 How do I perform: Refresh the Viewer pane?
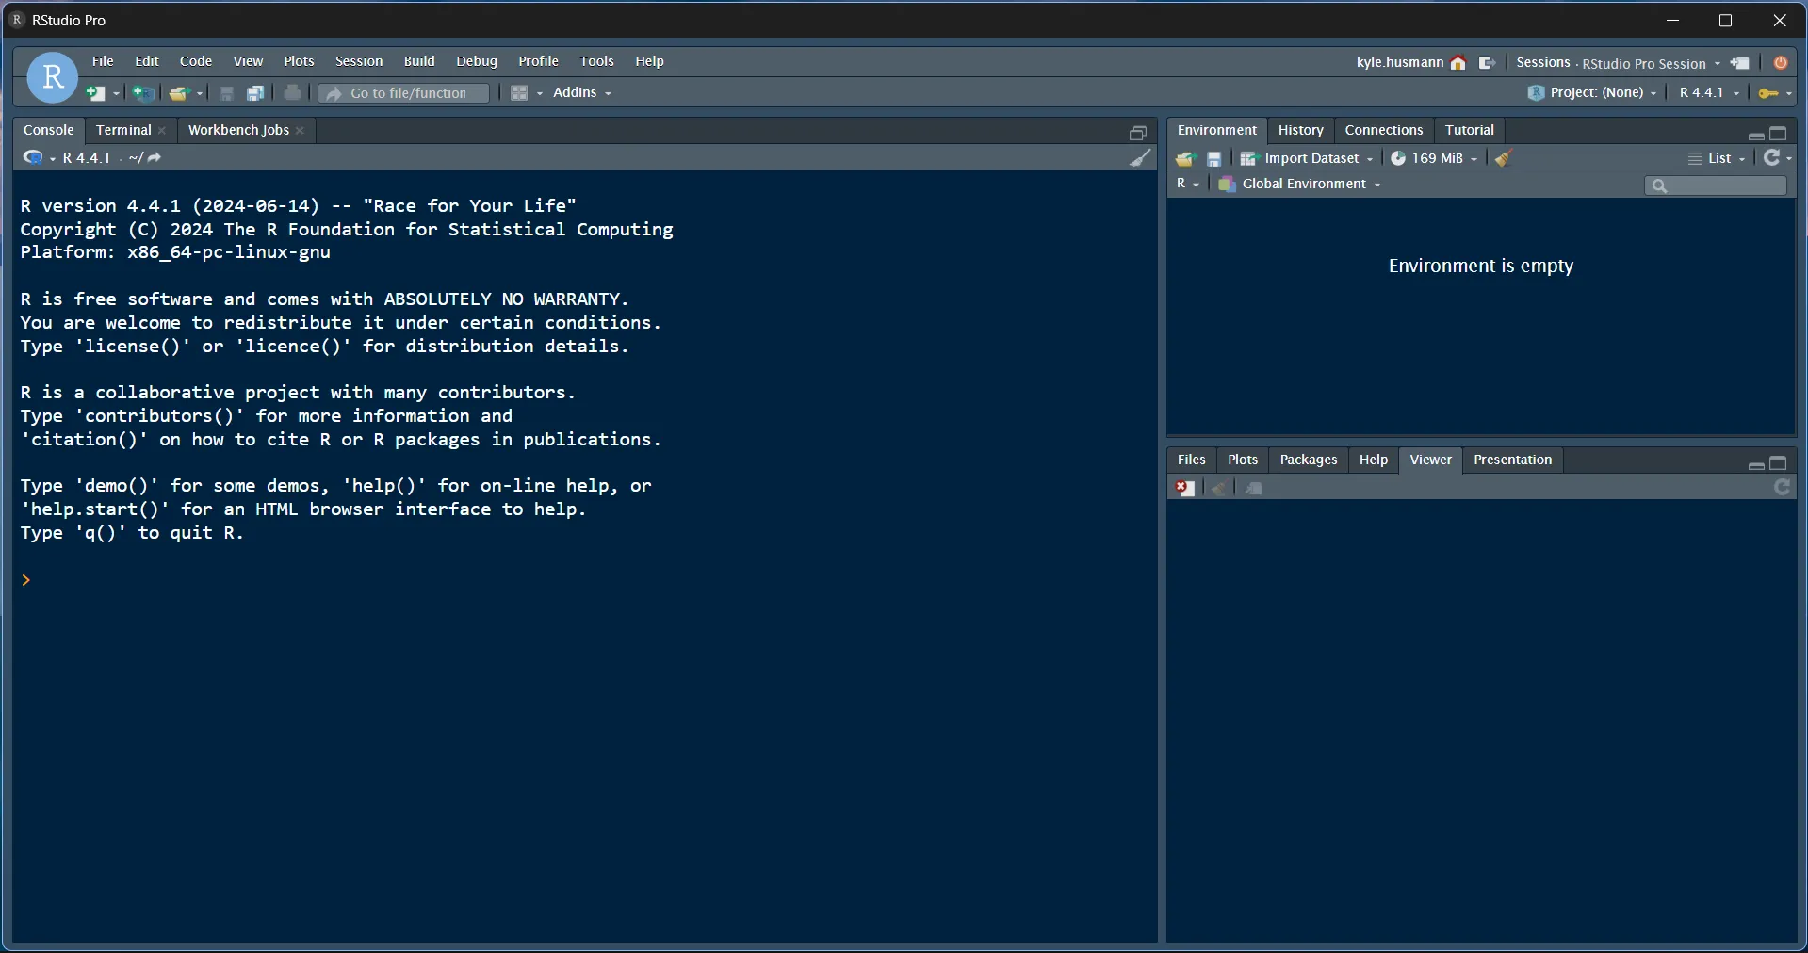[x=1783, y=487]
